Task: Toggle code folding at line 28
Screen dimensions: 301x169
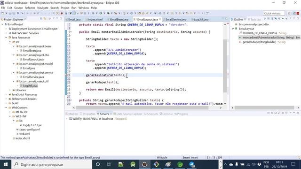Action: [x=71, y=100]
